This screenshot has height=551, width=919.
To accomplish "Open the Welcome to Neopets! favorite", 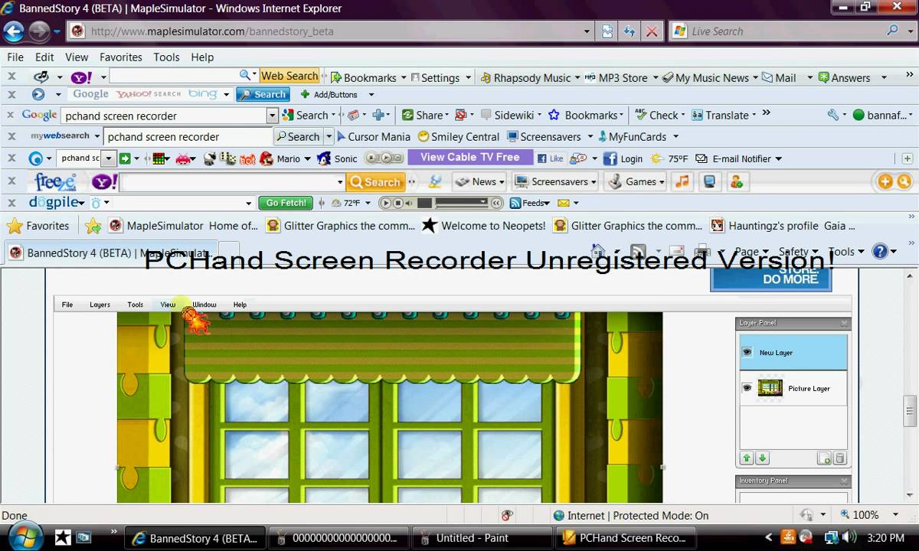I will coord(484,226).
